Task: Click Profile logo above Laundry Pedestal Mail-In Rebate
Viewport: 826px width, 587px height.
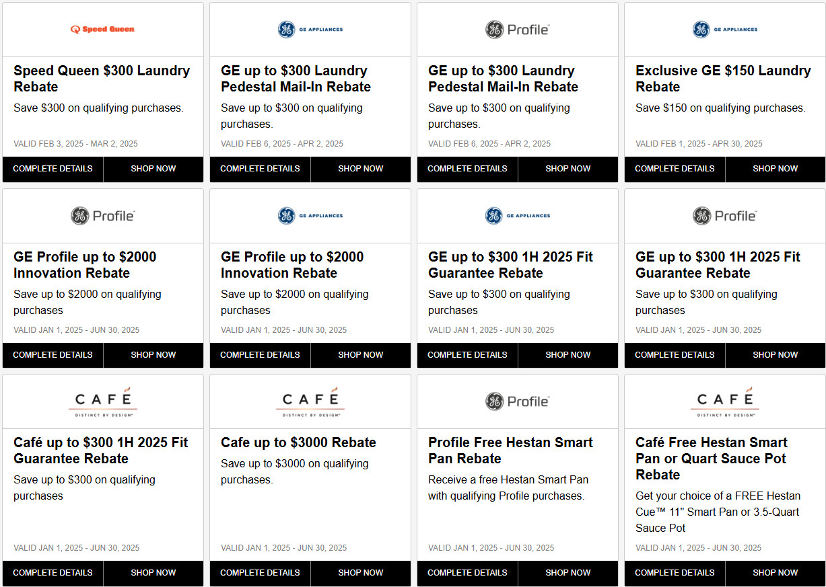Action: 518,30
